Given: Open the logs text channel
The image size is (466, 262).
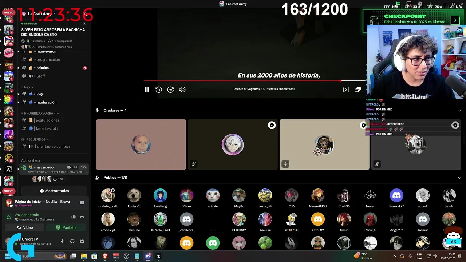Looking at the screenshot, I should point(40,94).
